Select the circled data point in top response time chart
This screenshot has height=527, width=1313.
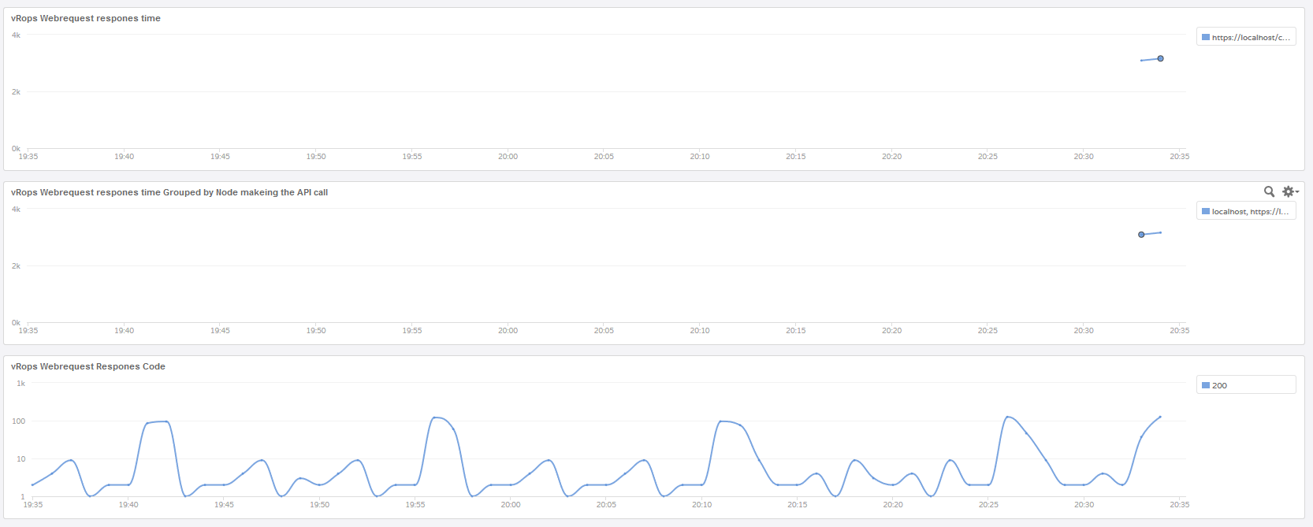(1160, 58)
